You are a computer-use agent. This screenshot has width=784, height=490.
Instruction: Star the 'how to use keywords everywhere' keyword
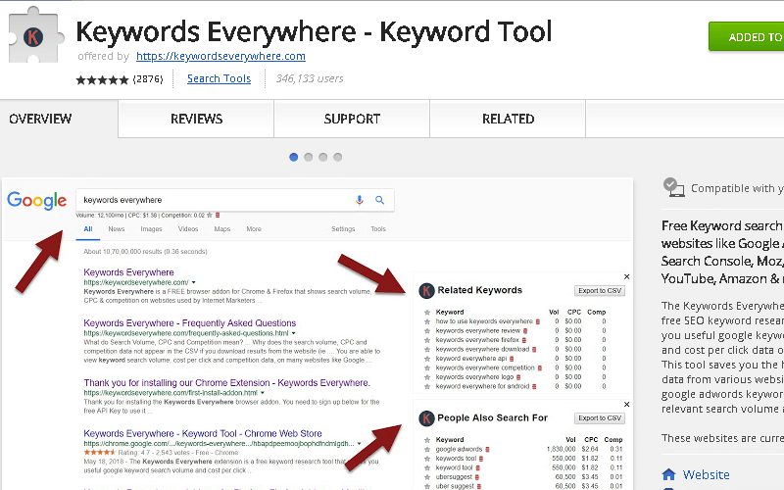coord(427,321)
